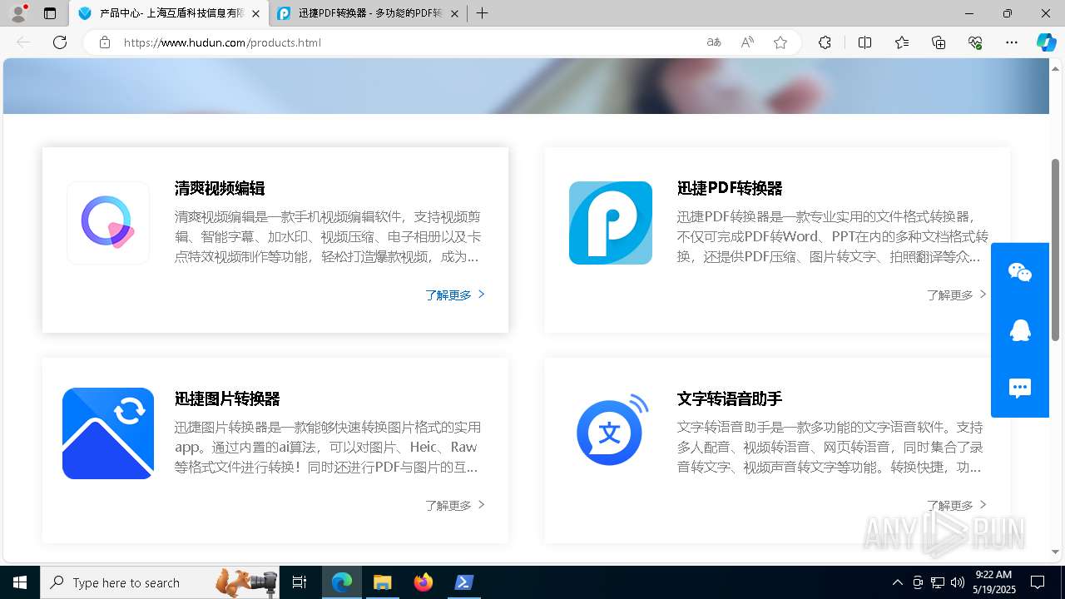This screenshot has height=599, width=1065.
Task: Open the Copilot icon in the toolbar
Action: tap(1046, 42)
